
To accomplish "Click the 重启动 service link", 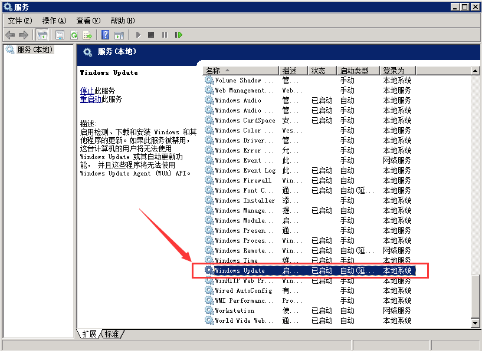I will pos(90,99).
